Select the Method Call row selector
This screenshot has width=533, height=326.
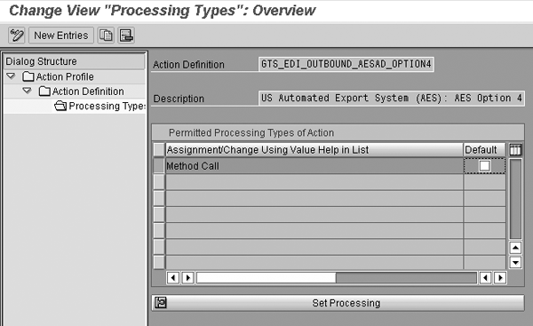point(159,166)
